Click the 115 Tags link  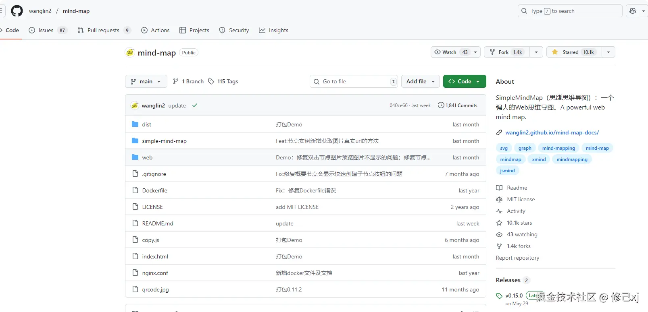[223, 81]
